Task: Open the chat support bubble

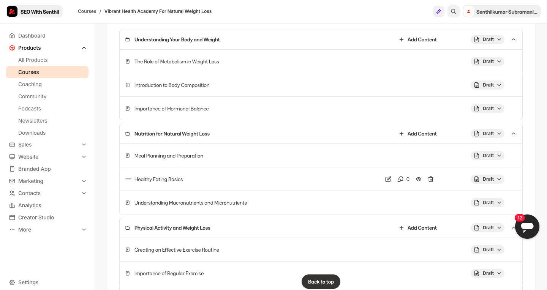Action: click(527, 227)
